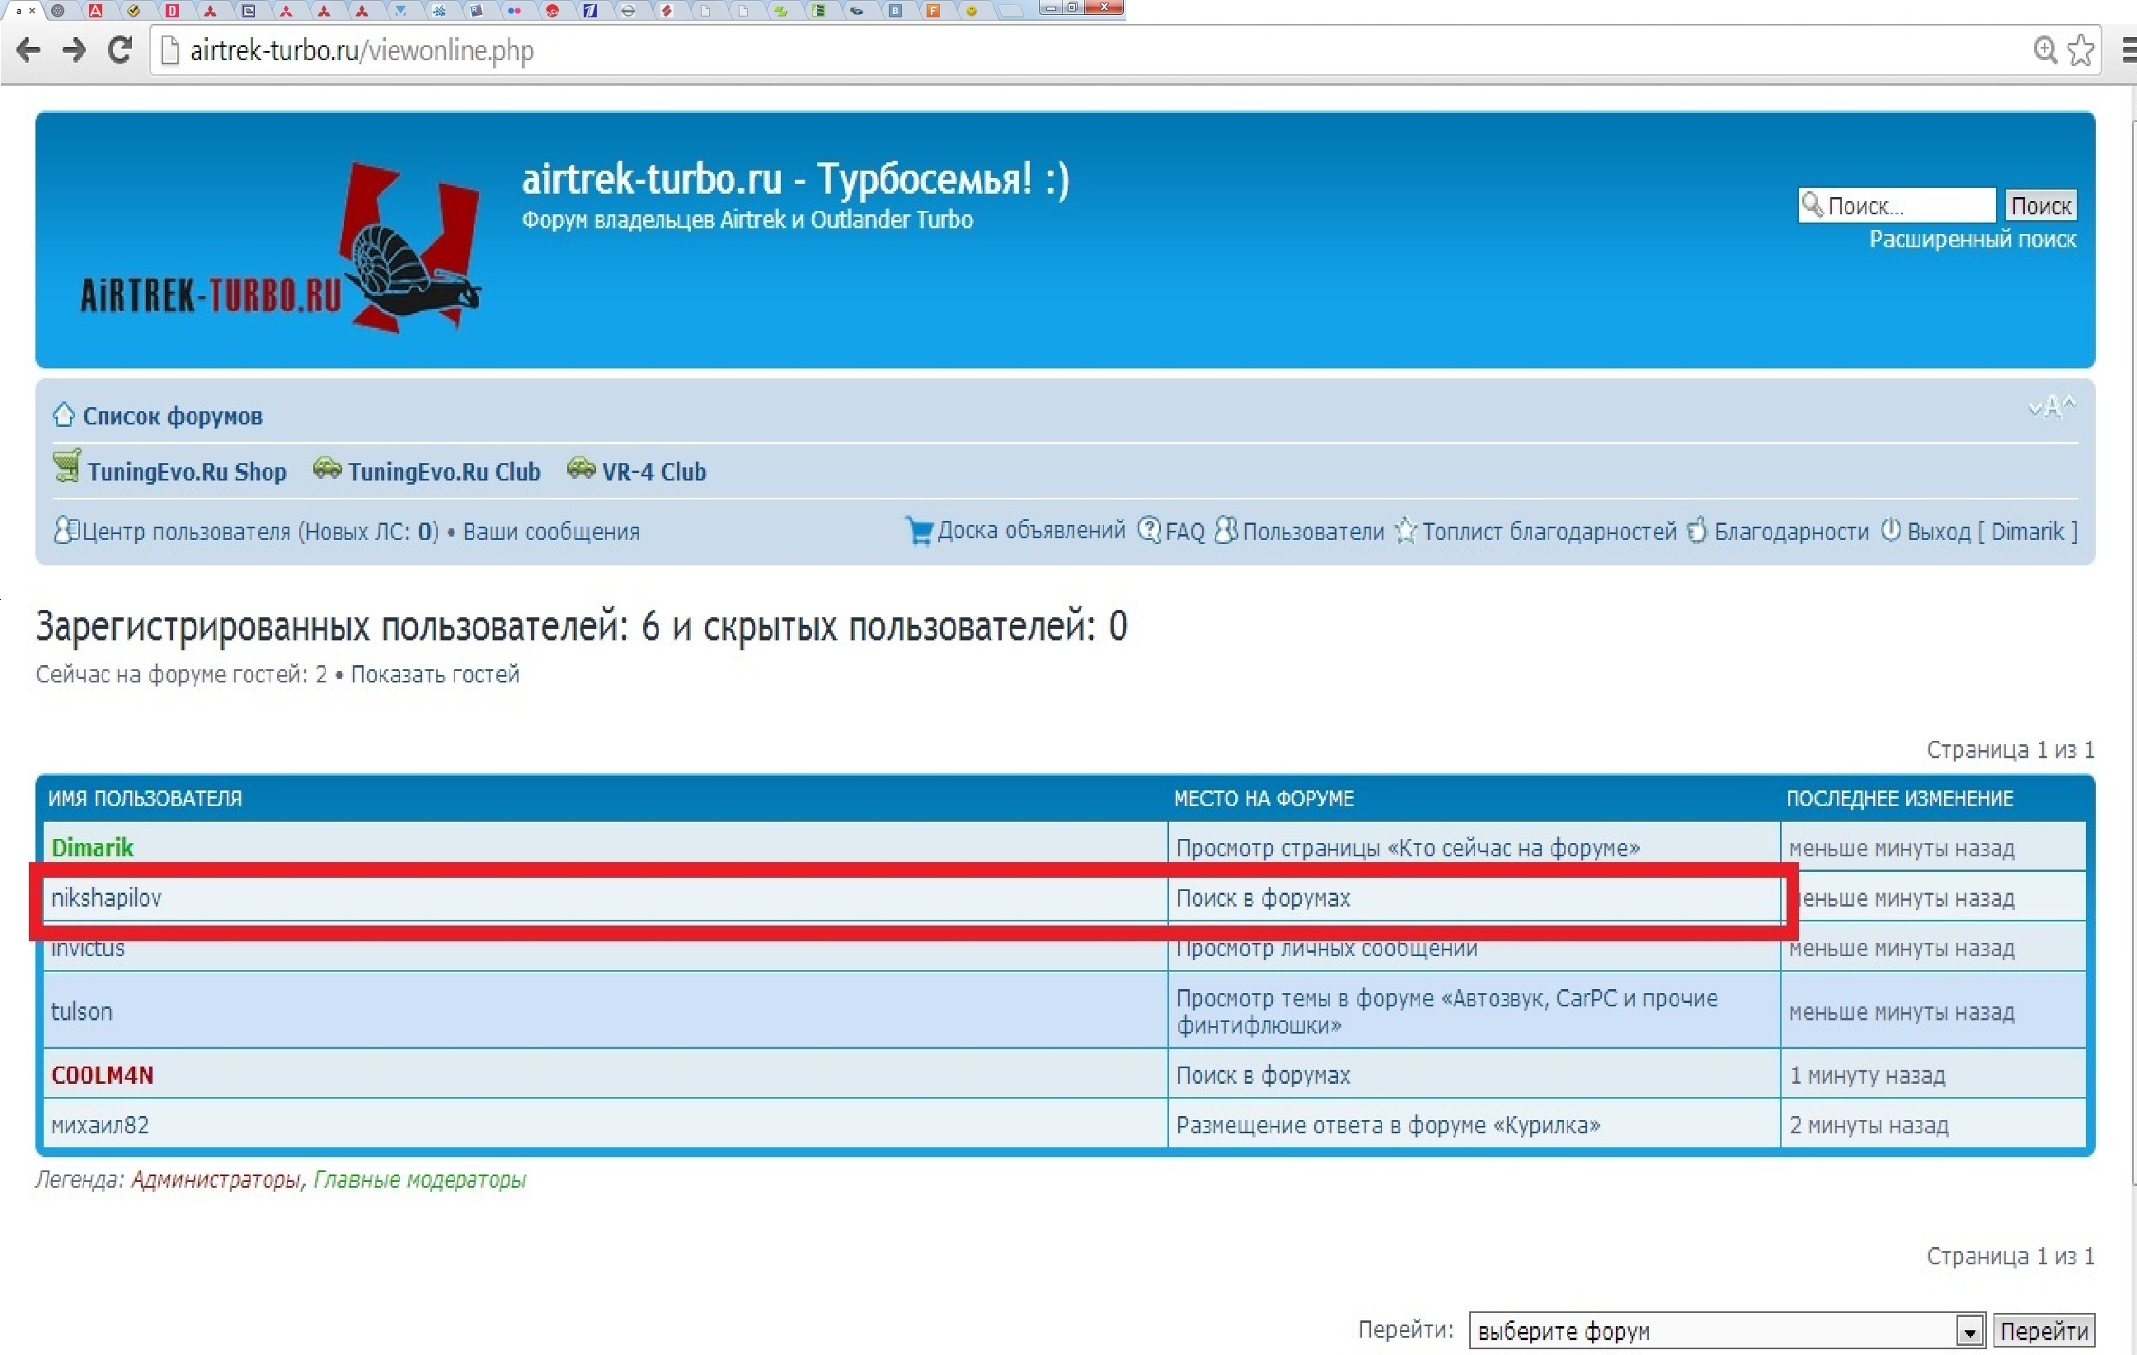Image resolution: width=2137 pixels, height=1355 pixels.
Task: Open the FAQ link
Action: (1184, 532)
